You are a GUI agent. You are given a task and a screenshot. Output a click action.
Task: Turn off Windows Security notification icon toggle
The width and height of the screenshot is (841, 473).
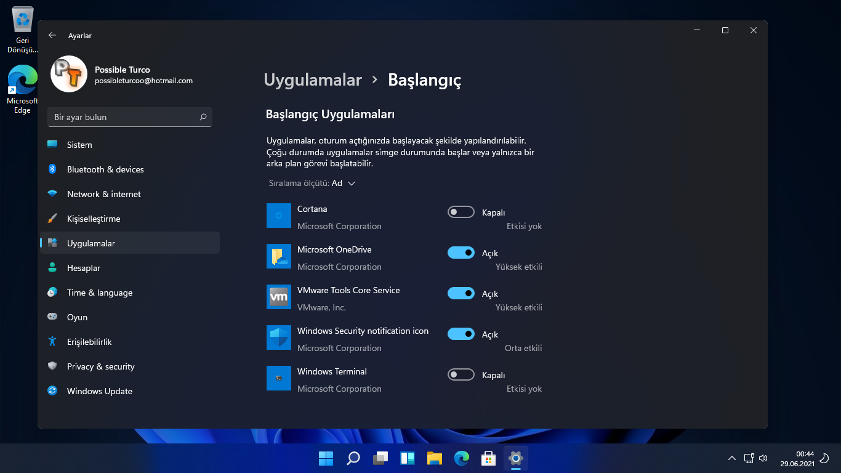tap(461, 334)
